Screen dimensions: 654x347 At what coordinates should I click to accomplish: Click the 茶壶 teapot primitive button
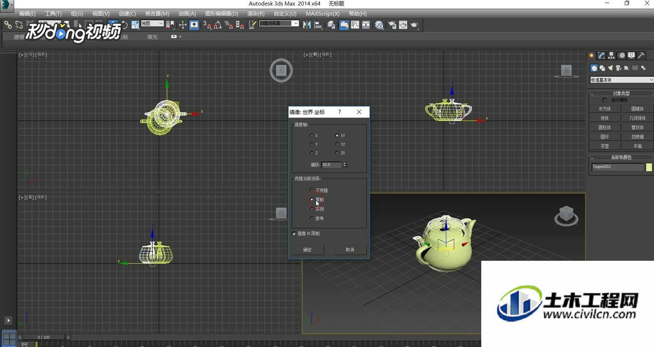pos(605,146)
